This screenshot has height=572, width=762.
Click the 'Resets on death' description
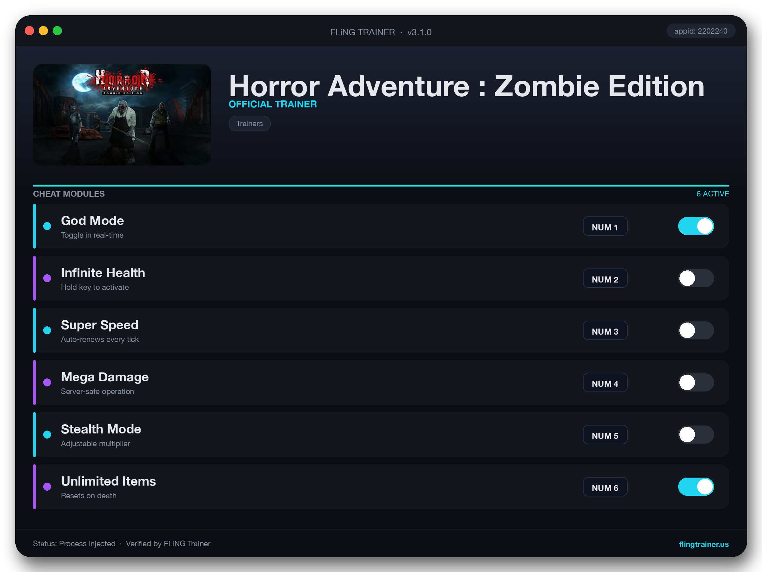point(89,495)
